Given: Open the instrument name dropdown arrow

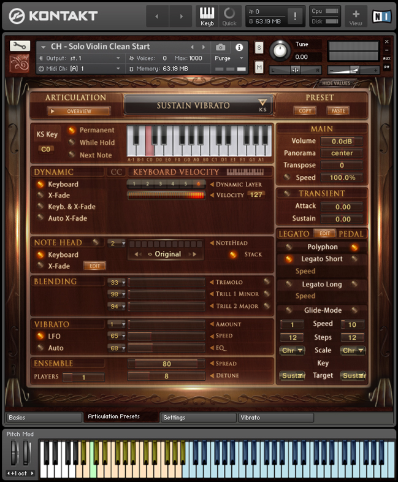Looking at the screenshot, I should [x=44, y=47].
